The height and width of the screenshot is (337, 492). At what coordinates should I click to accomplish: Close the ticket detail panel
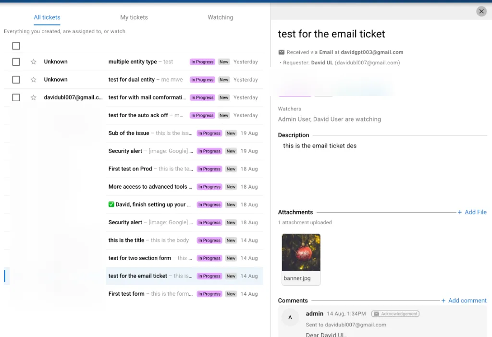pos(481,12)
